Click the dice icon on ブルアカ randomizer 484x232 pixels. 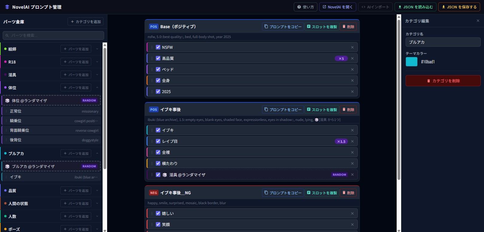coord(7,166)
